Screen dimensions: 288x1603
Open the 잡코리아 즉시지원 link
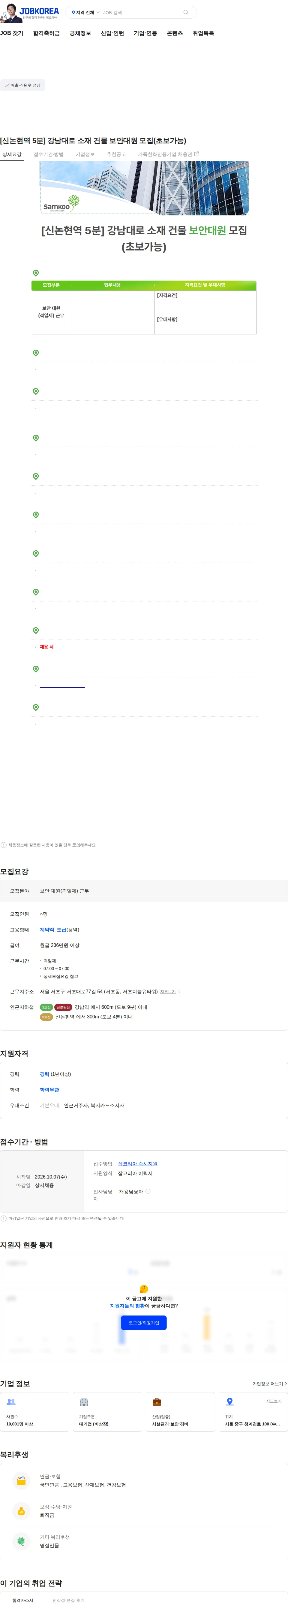[137, 1164]
